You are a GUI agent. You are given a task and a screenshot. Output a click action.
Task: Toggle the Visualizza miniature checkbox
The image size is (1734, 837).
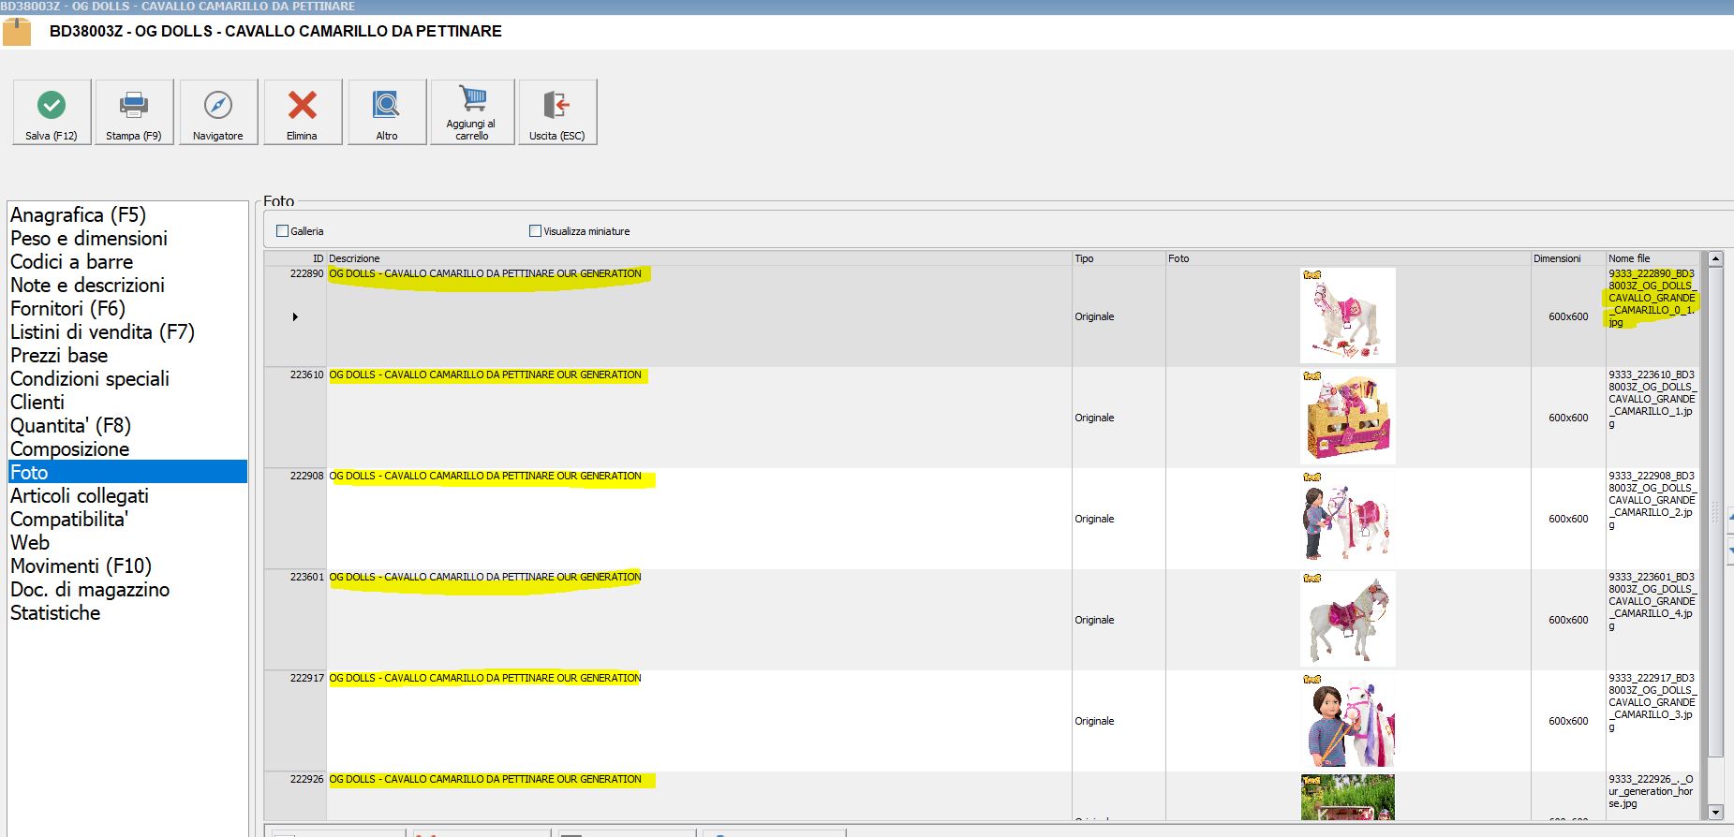click(536, 230)
